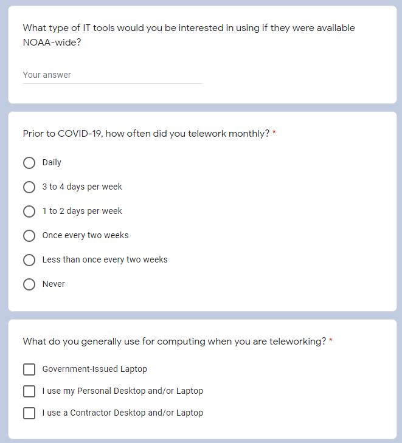Click the 'I use my Personal Desktop' label text
Image resolution: width=402 pixels, height=443 pixels.
click(x=122, y=391)
